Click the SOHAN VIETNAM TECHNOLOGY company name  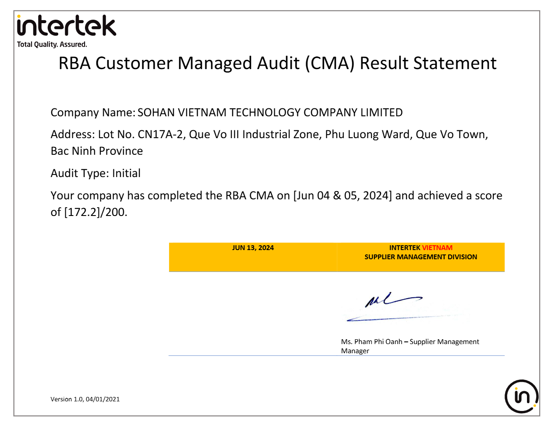pyautogui.click(x=270, y=113)
